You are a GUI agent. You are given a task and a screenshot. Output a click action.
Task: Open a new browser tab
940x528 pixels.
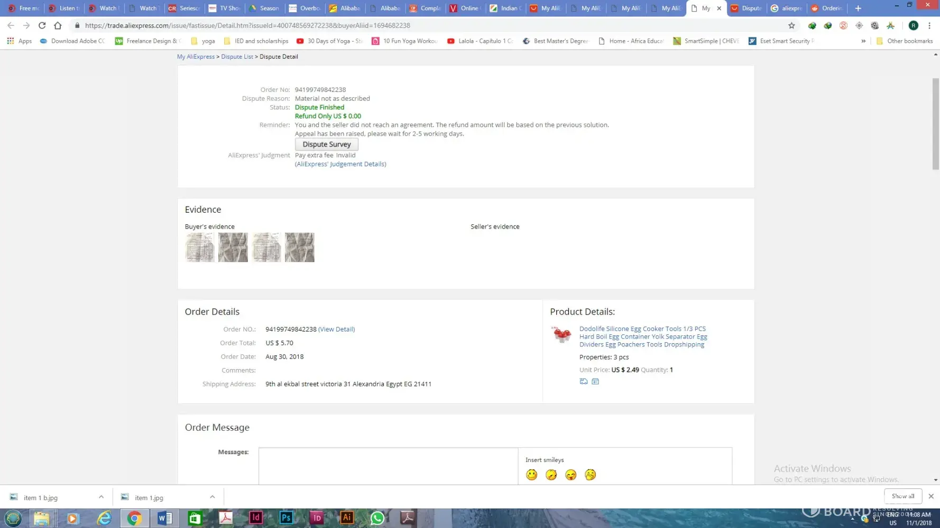(858, 8)
